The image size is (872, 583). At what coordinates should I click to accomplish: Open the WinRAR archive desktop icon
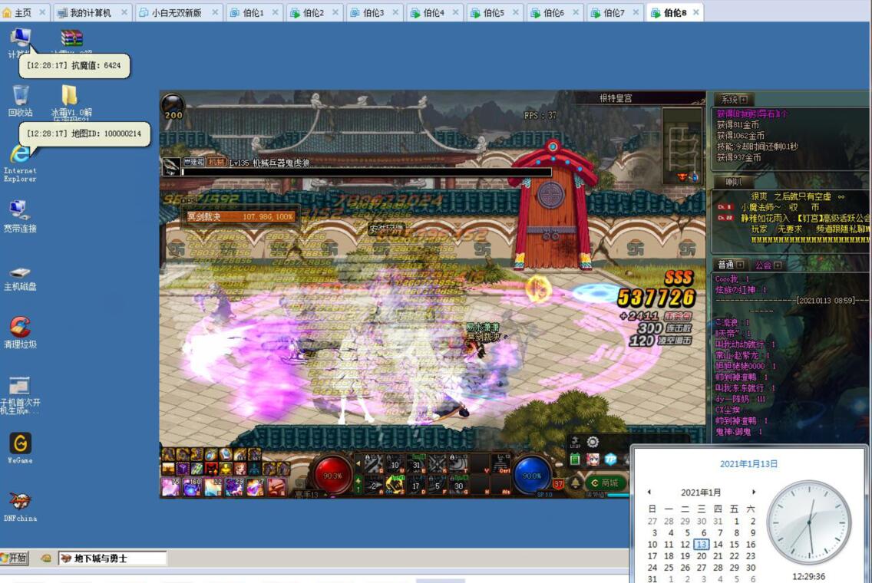[71, 38]
